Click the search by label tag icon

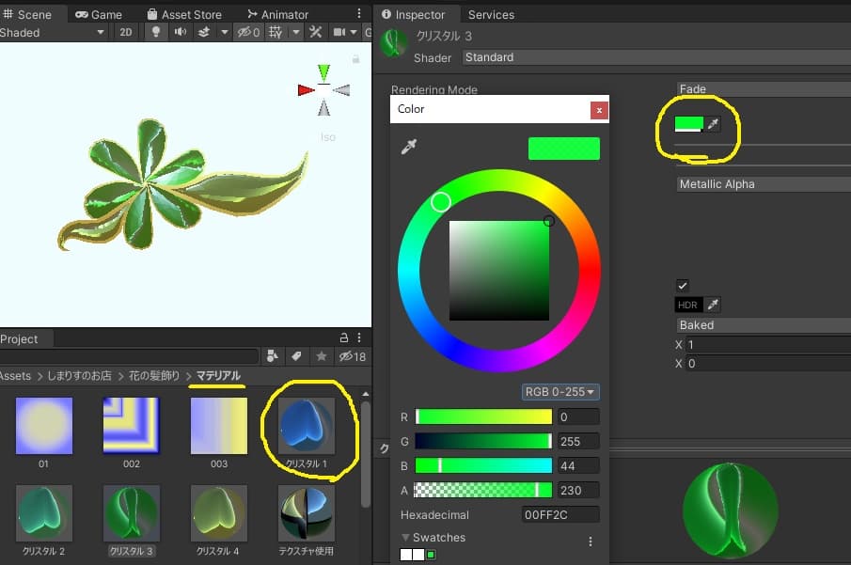(296, 356)
